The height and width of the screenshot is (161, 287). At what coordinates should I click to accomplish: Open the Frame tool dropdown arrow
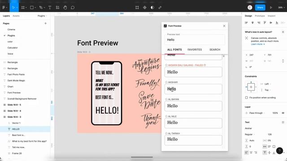pos(26,8)
